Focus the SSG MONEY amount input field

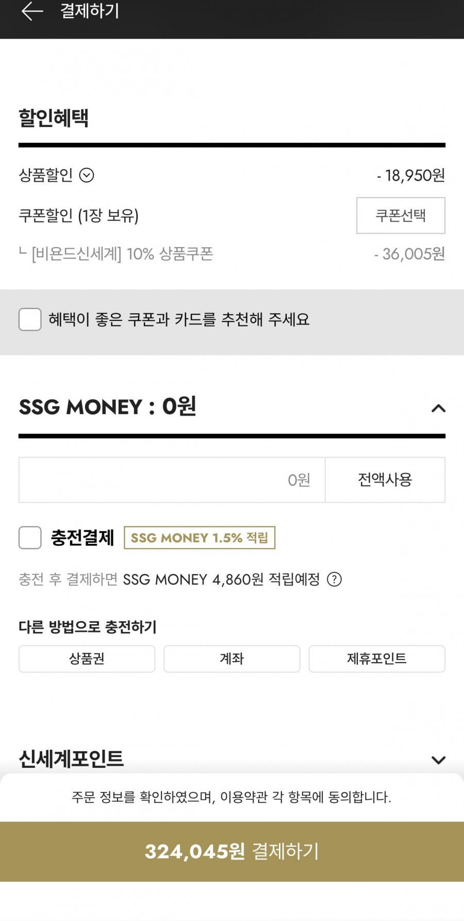172,480
